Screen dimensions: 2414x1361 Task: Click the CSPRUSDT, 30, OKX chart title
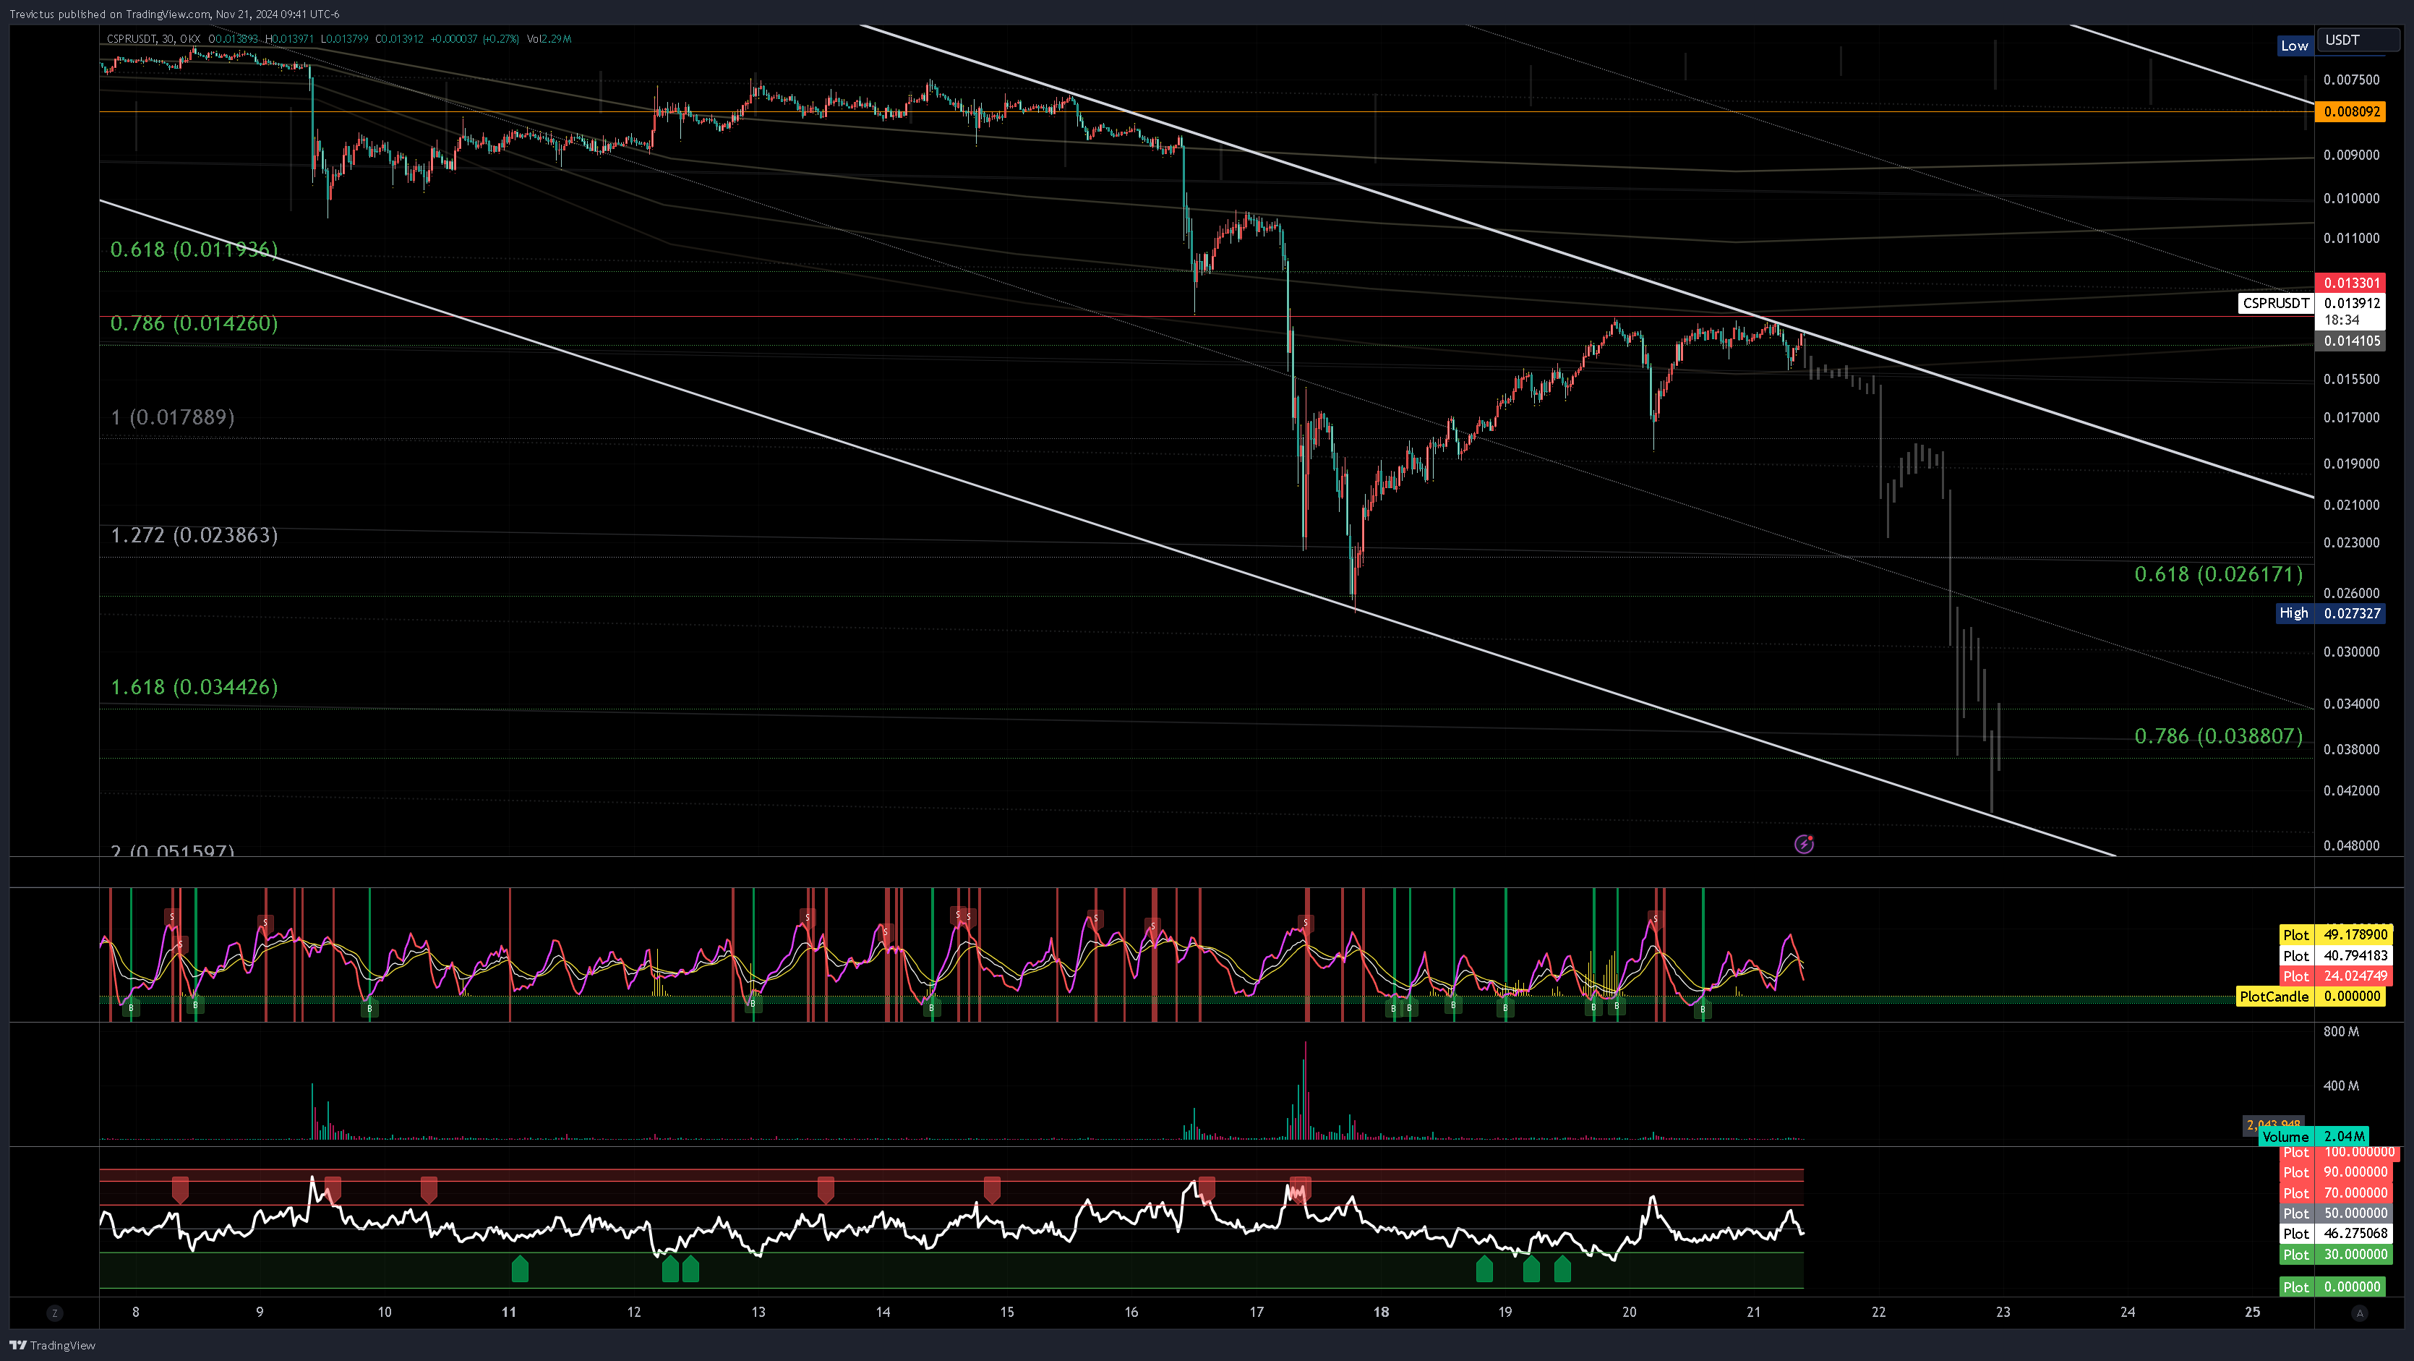[153, 38]
